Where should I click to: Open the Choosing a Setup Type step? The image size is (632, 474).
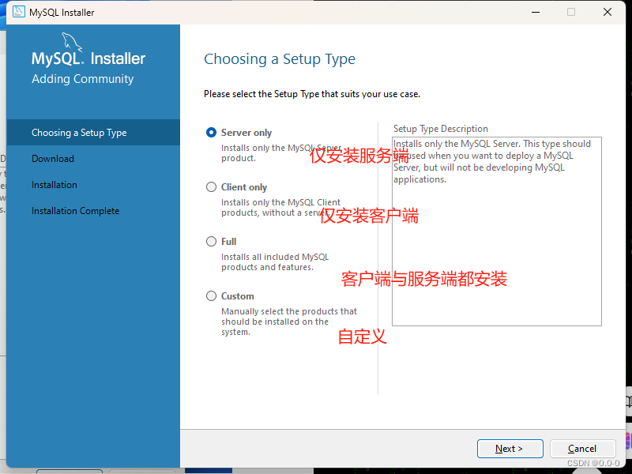93,132
